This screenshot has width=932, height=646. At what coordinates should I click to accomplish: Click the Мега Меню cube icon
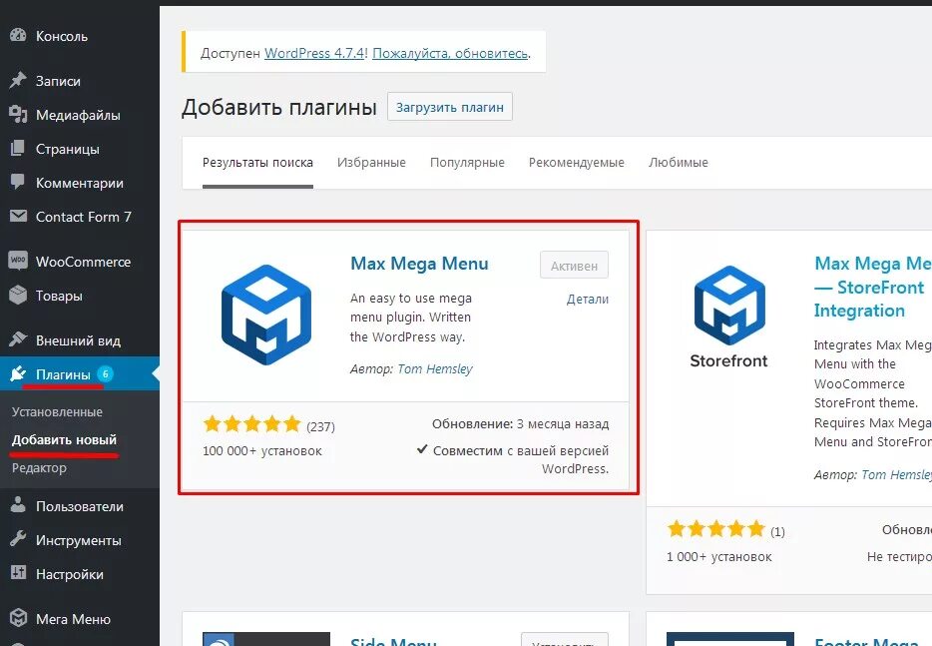click(x=18, y=618)
